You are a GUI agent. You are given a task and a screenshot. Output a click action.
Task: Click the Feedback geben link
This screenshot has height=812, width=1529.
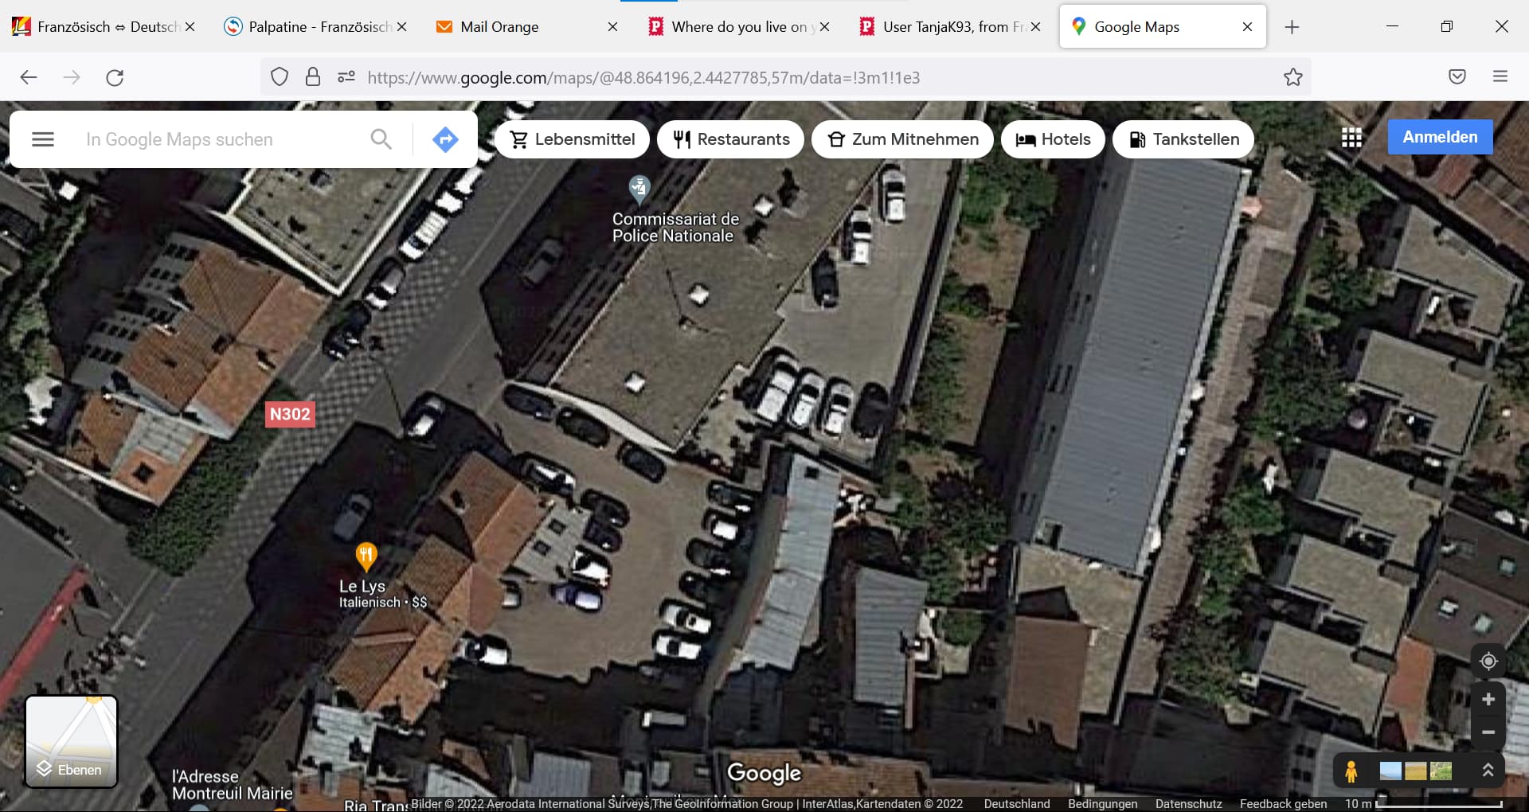(x=1283, y=803)
